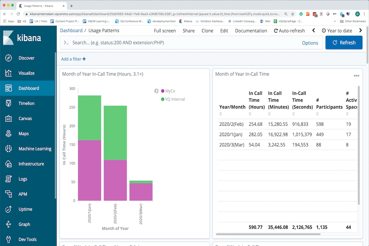
Task: Open the Visualize chart icon
Action: pyautogui.click(x=9, y=73)
